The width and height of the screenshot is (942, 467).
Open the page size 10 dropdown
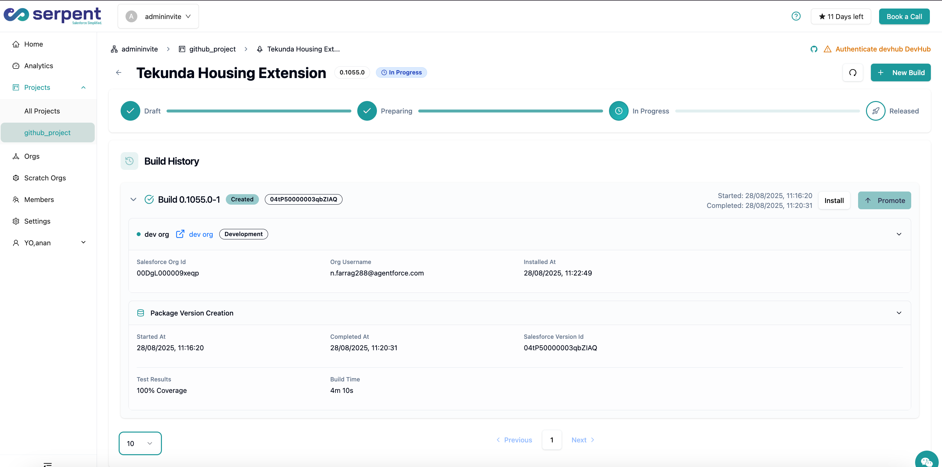point(140,443)
